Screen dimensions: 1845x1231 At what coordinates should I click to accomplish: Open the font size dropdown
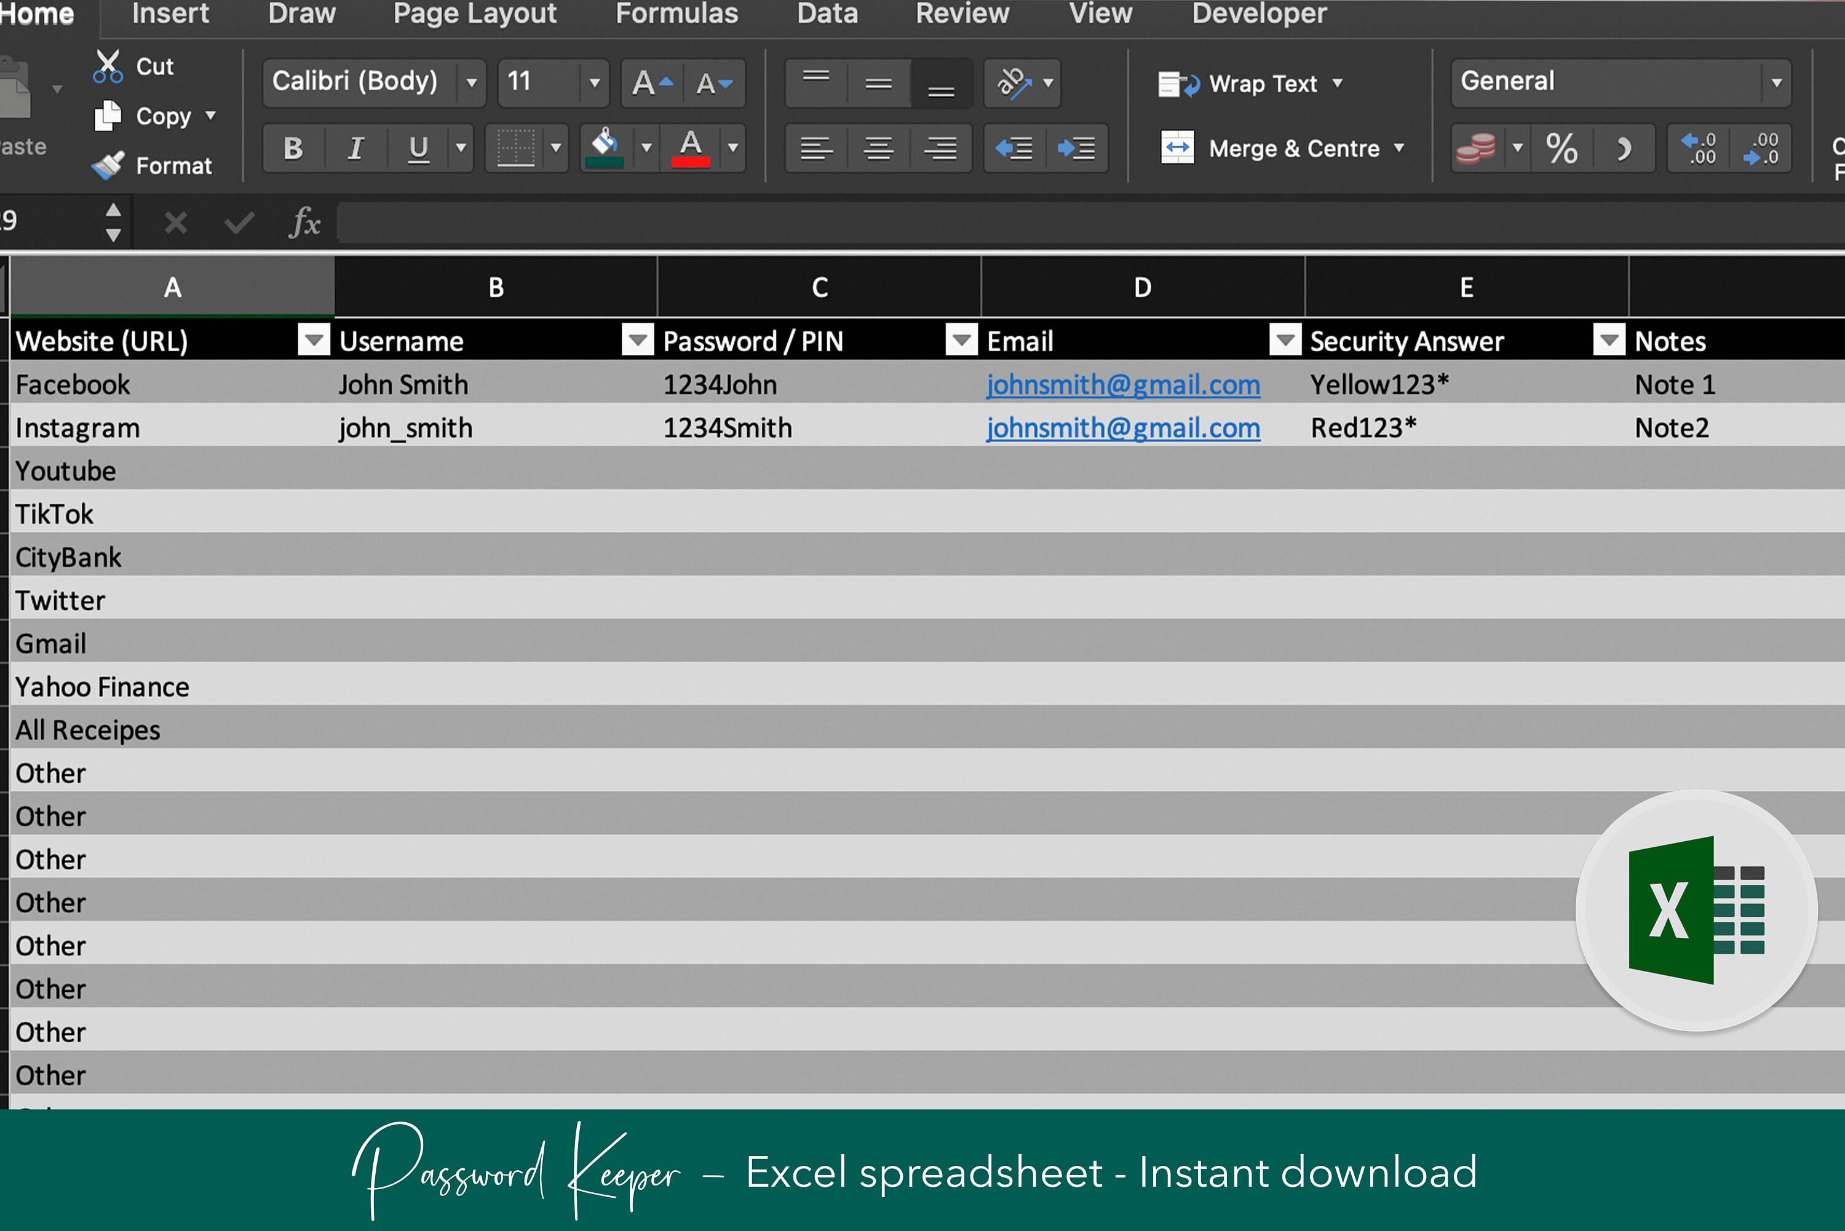click(594, 82)
